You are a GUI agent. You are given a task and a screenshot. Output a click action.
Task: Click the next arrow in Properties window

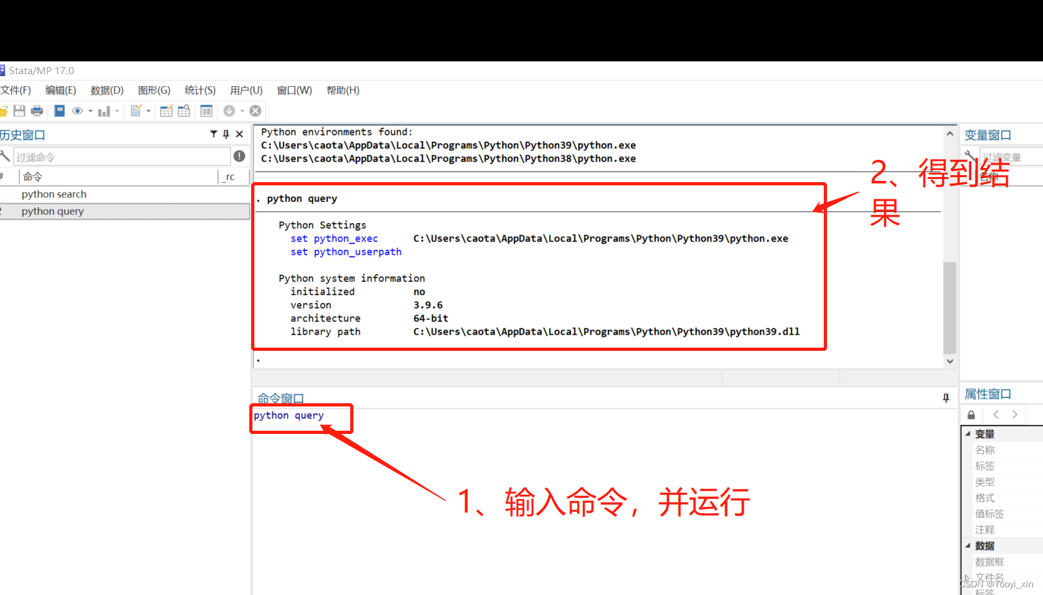click(1015, 414)
